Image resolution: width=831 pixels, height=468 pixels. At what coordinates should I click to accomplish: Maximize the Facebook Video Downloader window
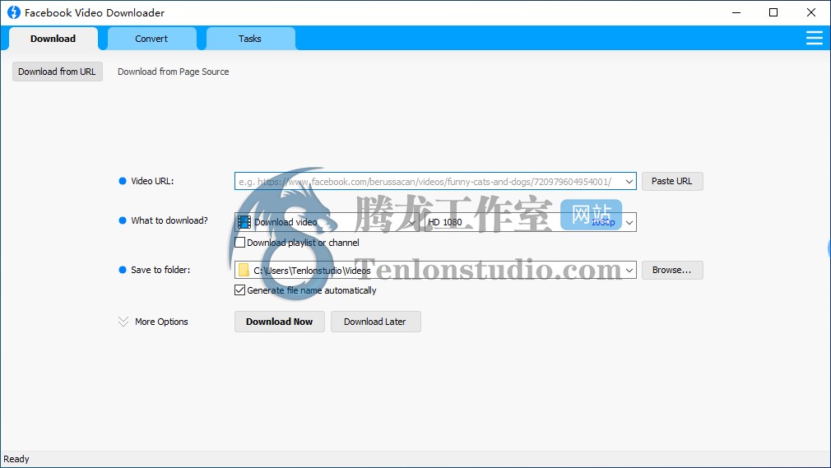tap(773, 12)
